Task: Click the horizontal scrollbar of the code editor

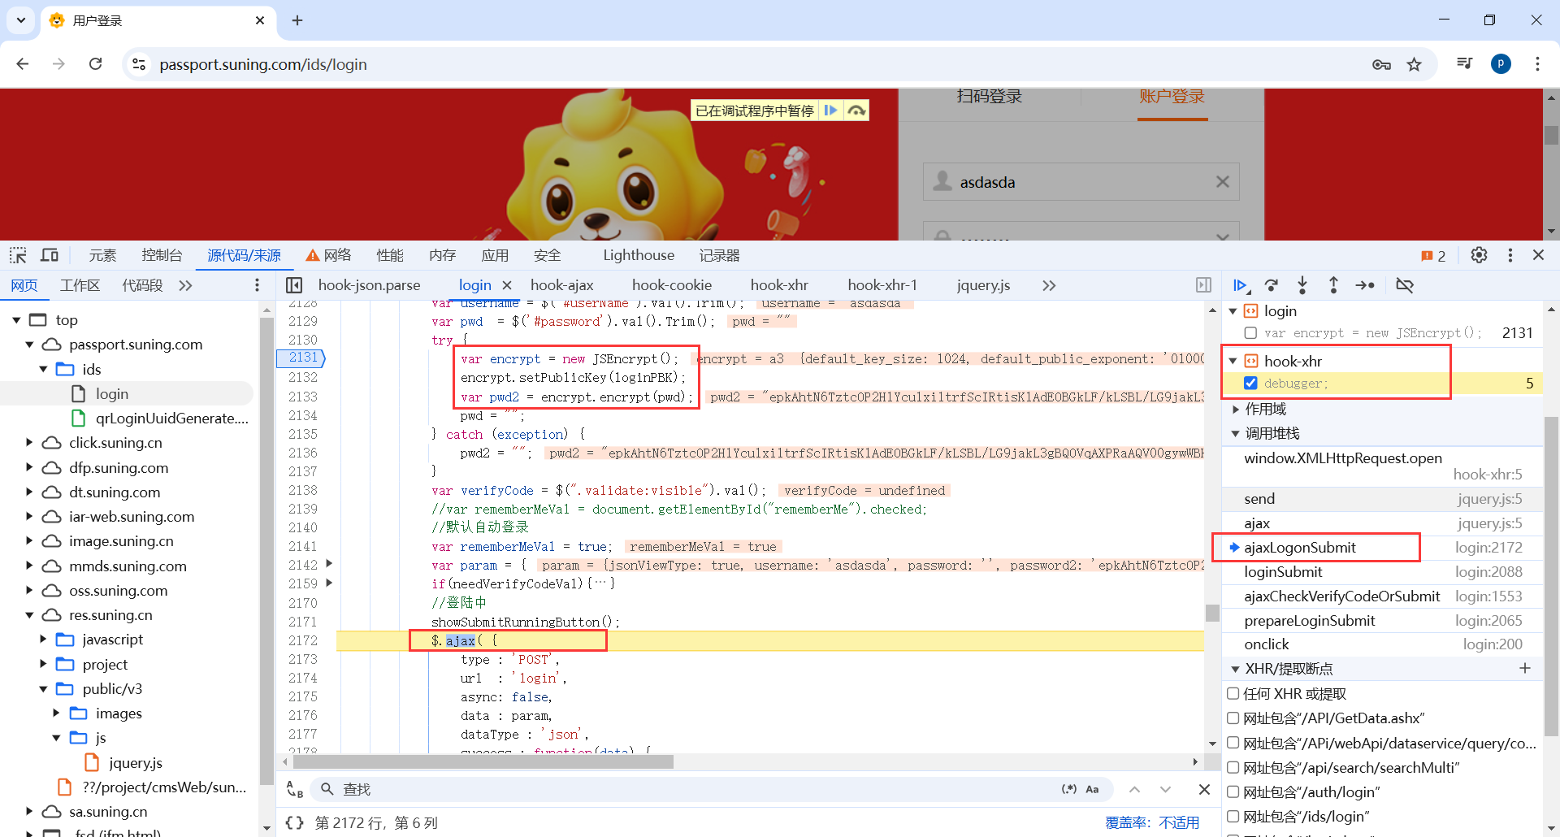Action: click(x=483, y=762)
